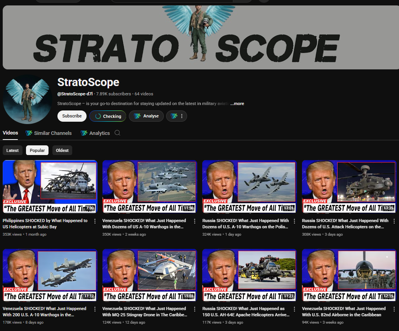Open more options for Philippines SHOCKED video

(x=95, y=221)
